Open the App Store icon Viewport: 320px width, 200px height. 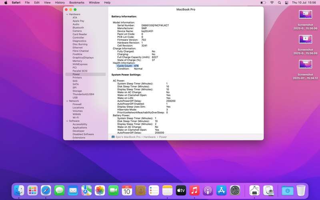221,190
